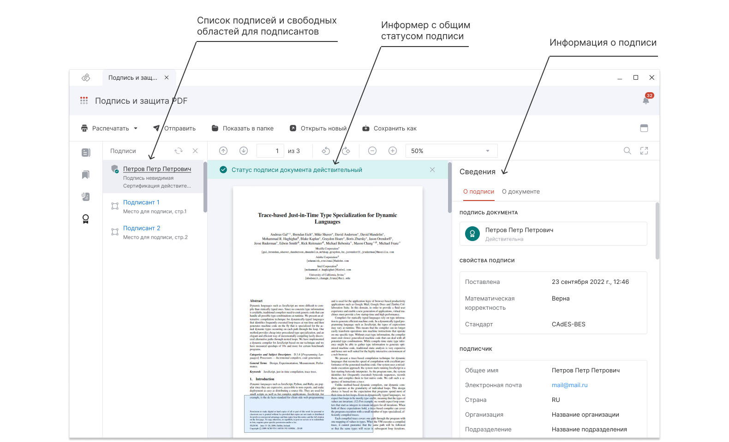Select Подписант 2 signature field
The width and height of the screenshot is (729, 442).
(153, 232)
